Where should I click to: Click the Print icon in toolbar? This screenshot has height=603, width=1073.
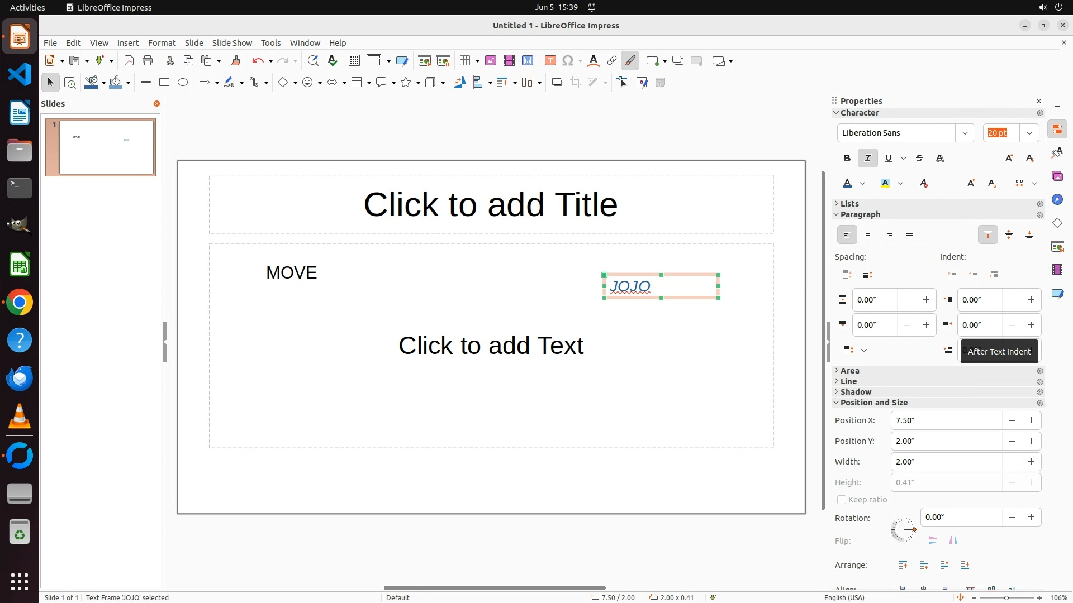[148, 61]
